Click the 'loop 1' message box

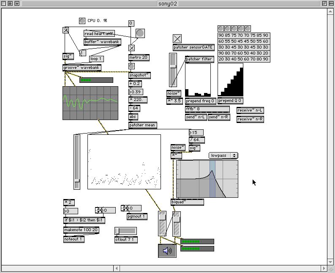click(96, 59)
